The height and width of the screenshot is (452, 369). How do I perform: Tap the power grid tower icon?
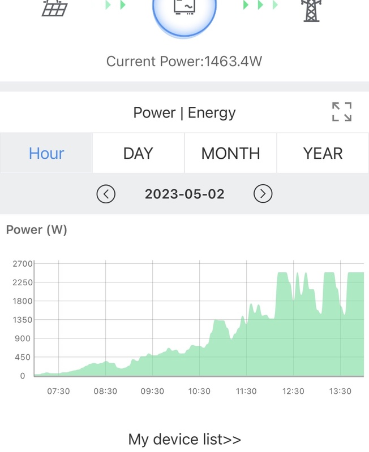(311, 9)
